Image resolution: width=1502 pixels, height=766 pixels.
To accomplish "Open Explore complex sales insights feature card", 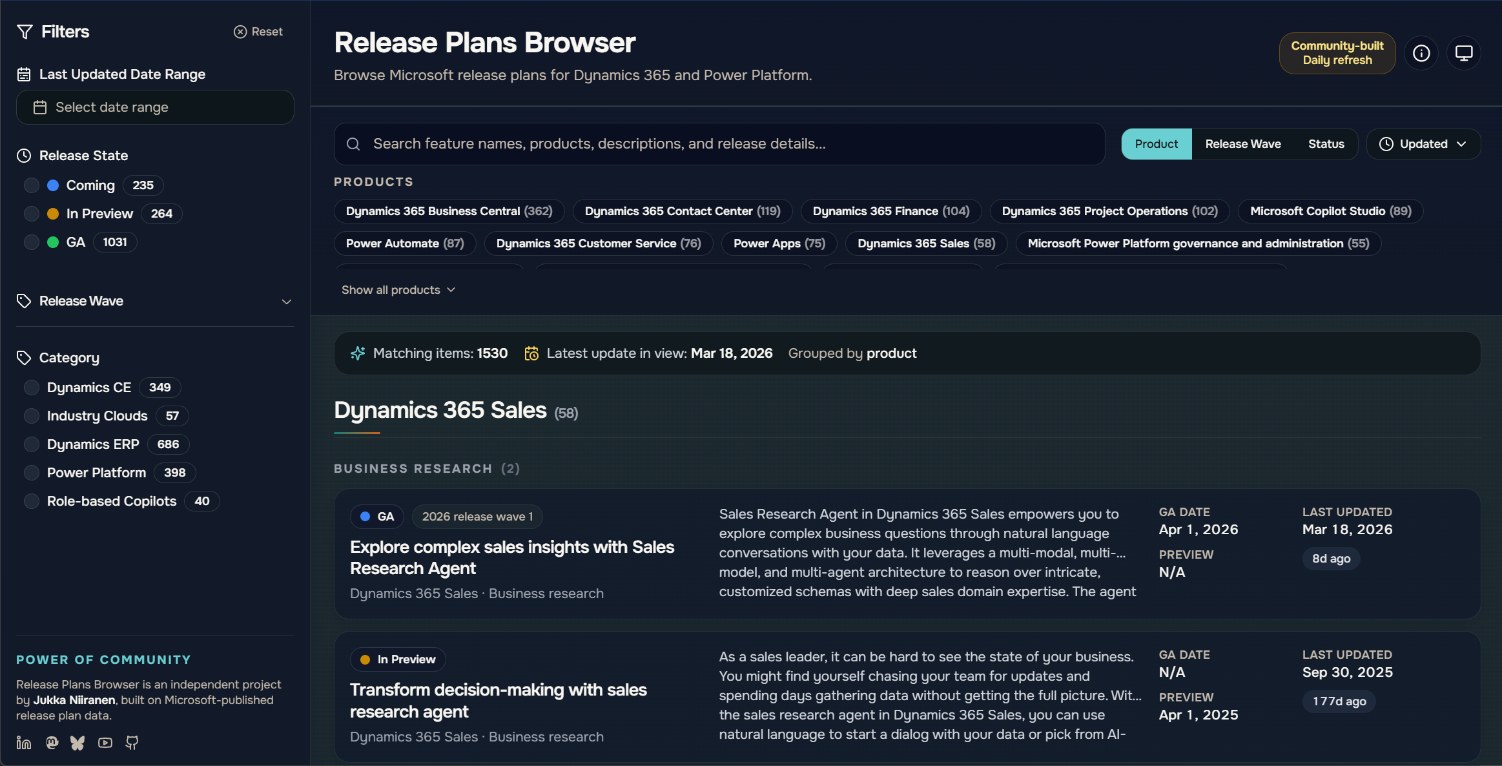I will 907,554.
